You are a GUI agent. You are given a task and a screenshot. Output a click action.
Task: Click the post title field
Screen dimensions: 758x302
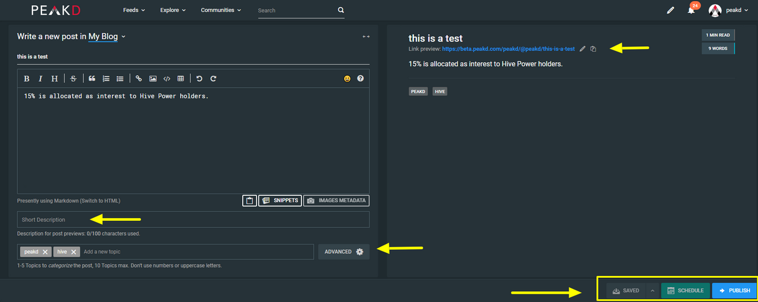click(193, 57)
